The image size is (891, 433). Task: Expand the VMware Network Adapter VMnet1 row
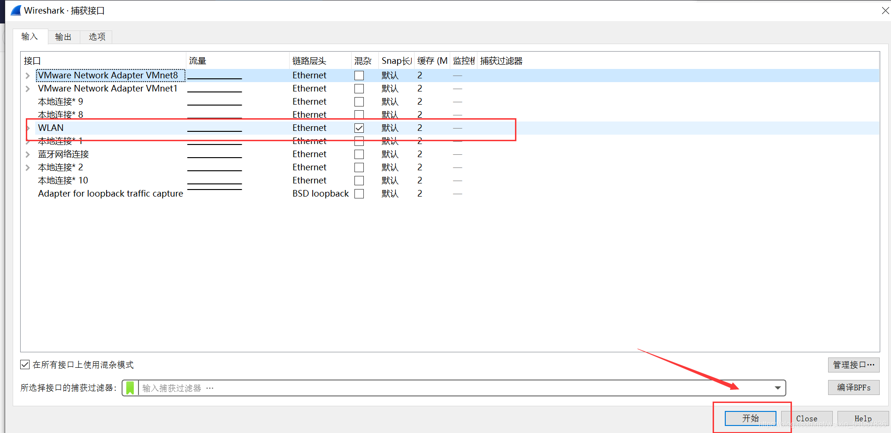coord(28,89)
